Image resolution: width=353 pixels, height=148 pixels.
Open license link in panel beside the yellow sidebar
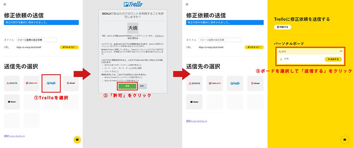tap(197, 121)
